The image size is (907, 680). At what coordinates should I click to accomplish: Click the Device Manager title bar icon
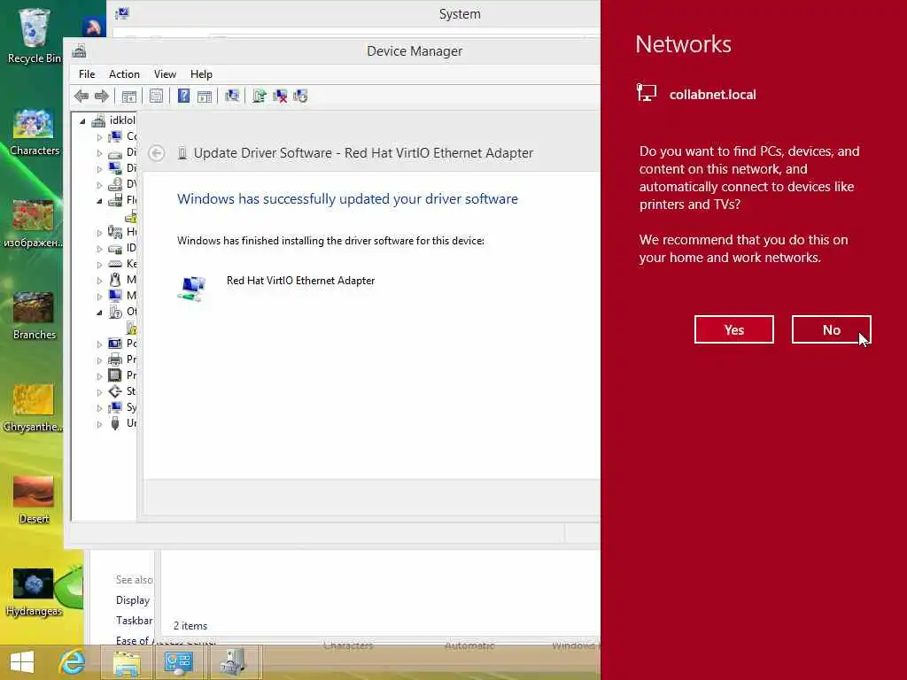point(79,50)
